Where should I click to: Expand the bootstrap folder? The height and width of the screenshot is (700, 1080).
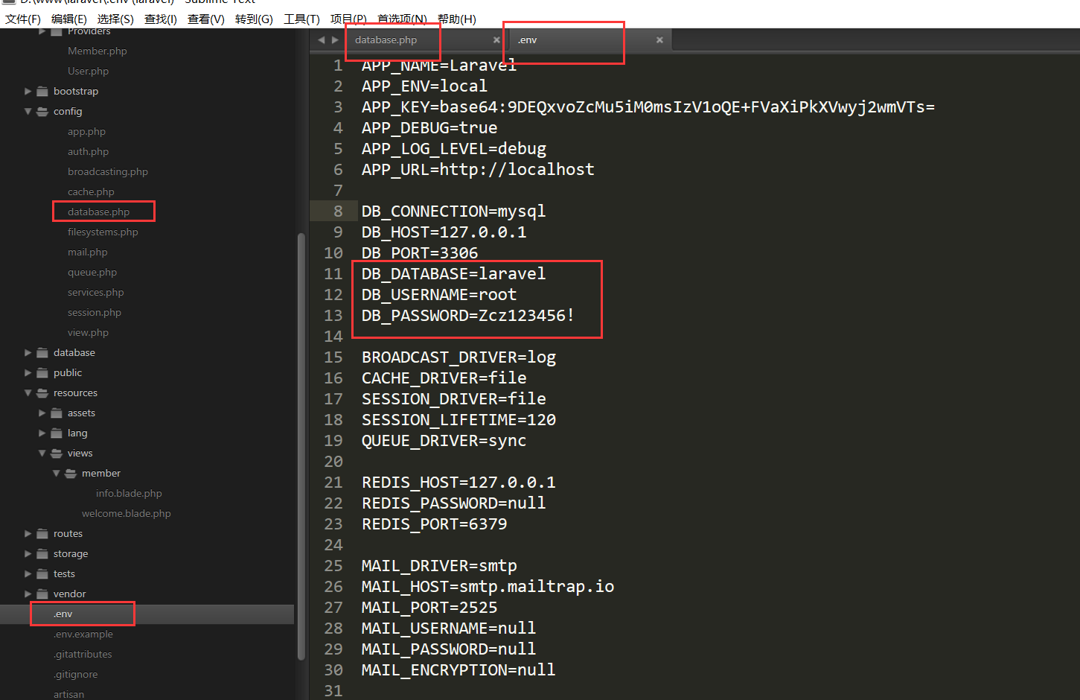[x=28, y=92]
